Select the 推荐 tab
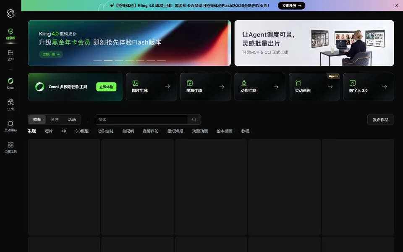Viewport: 403px width, 252px height. click(37, 120)
